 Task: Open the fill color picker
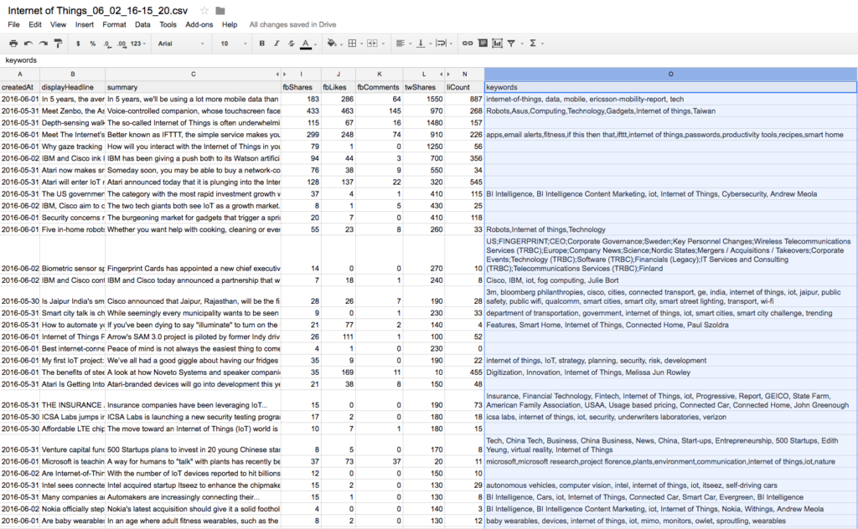(x=332, y=43)
